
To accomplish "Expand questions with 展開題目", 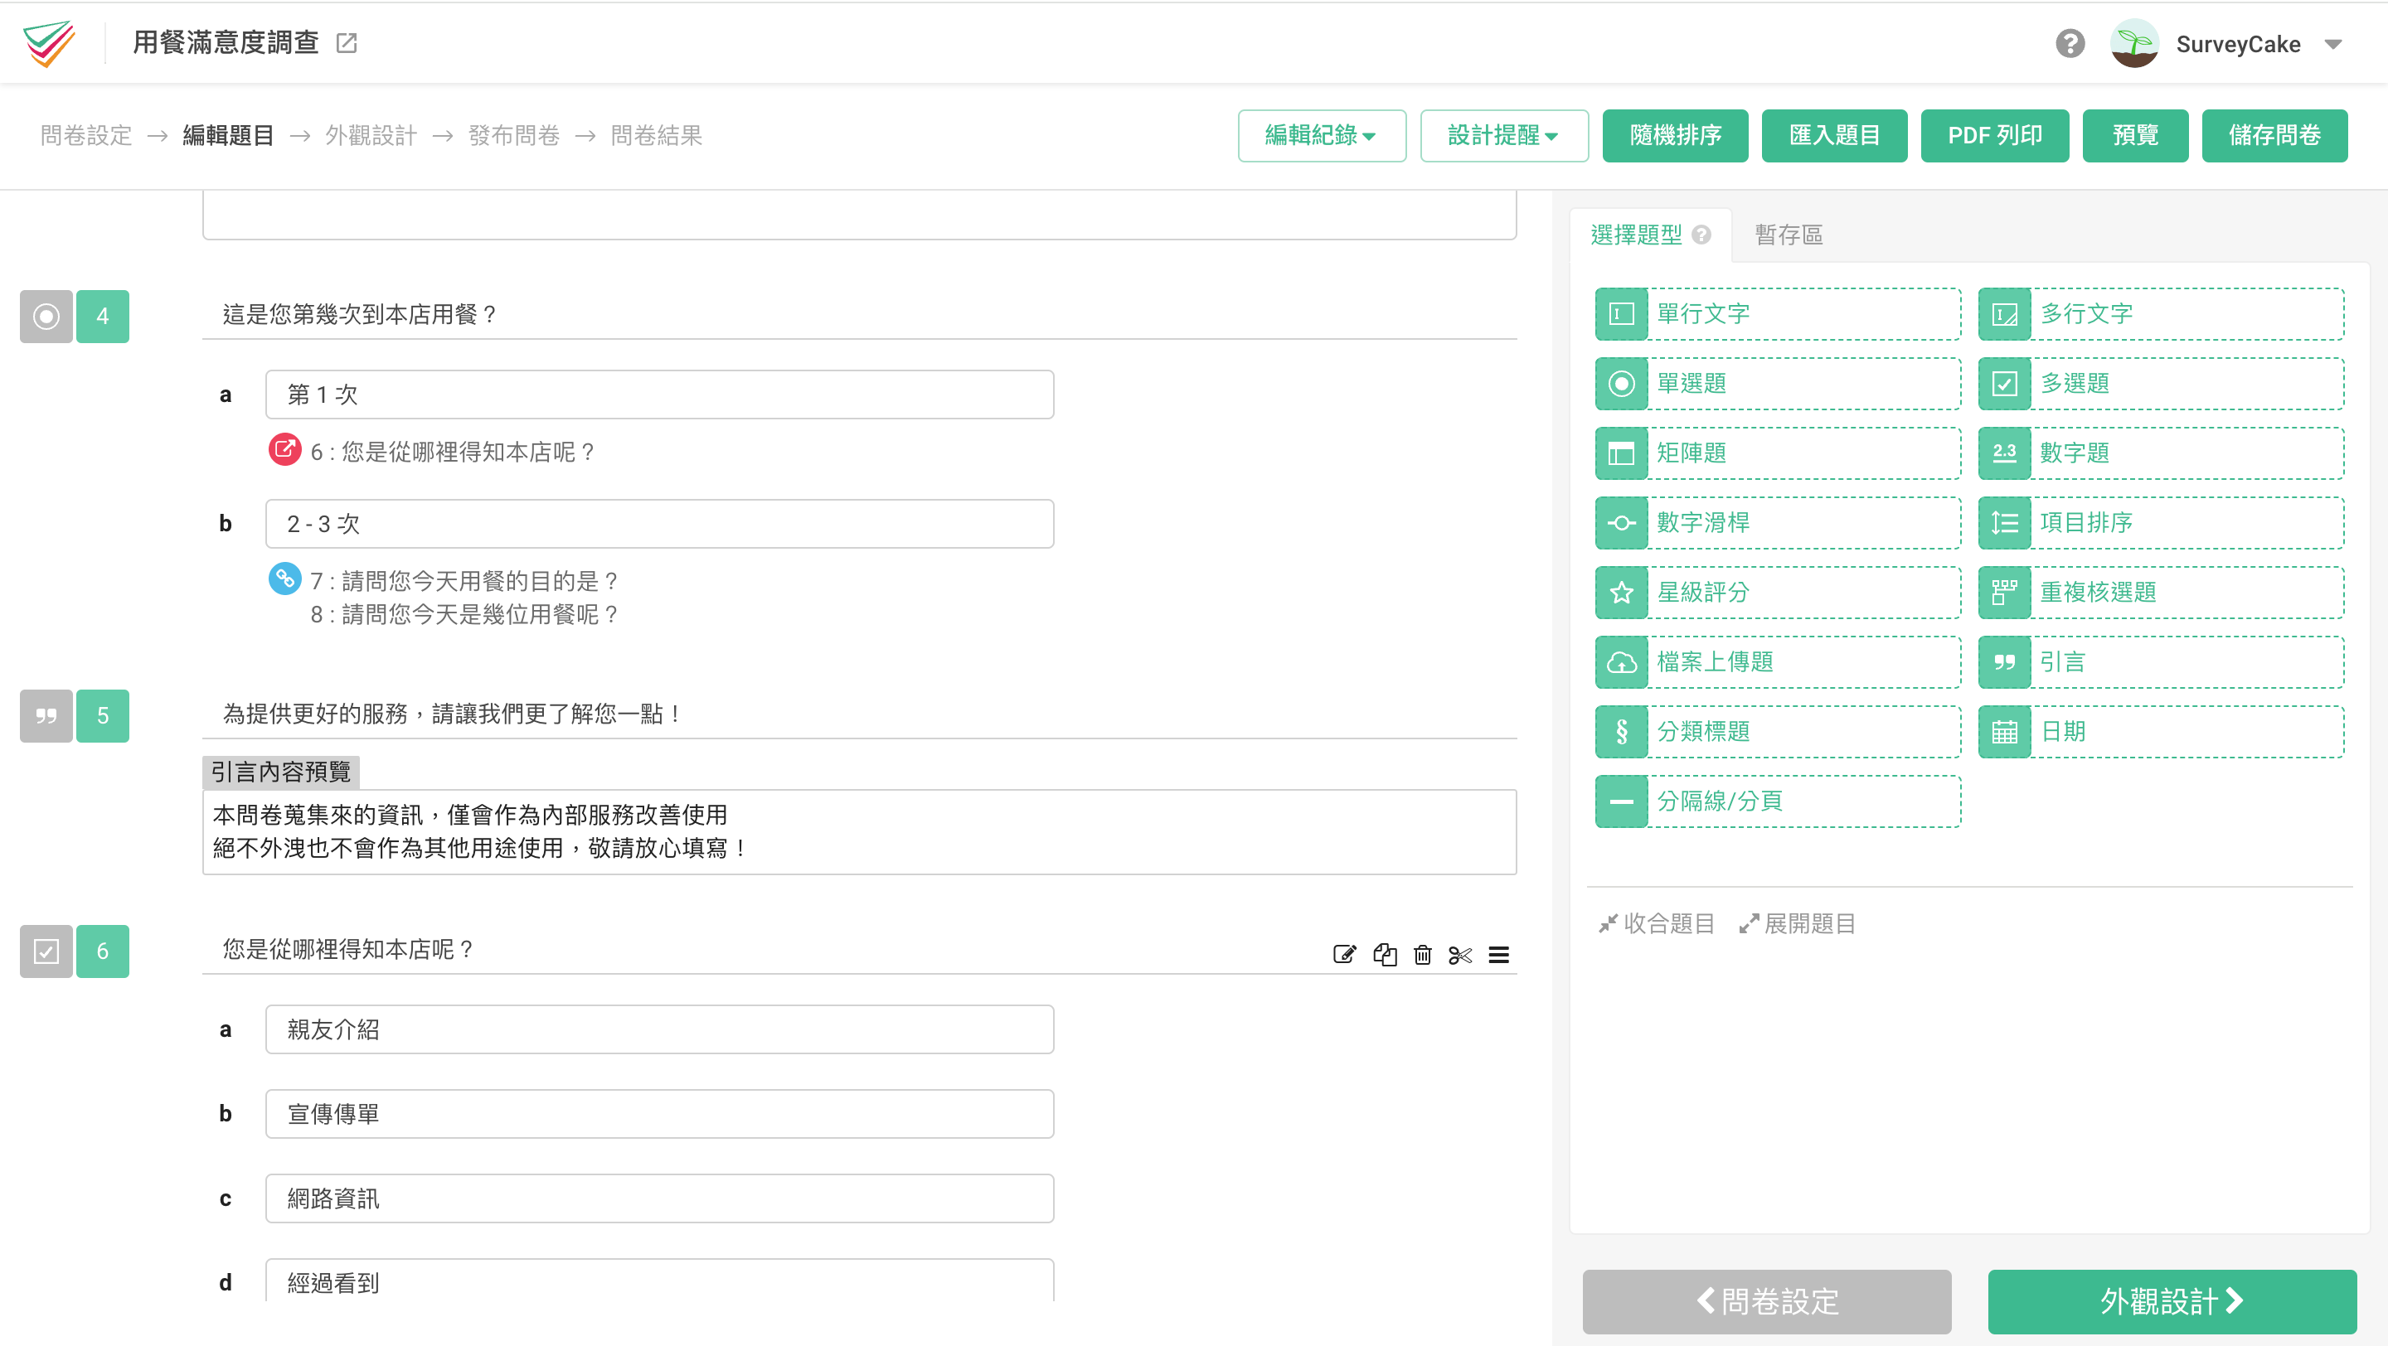I will (x=1798, y=923).
